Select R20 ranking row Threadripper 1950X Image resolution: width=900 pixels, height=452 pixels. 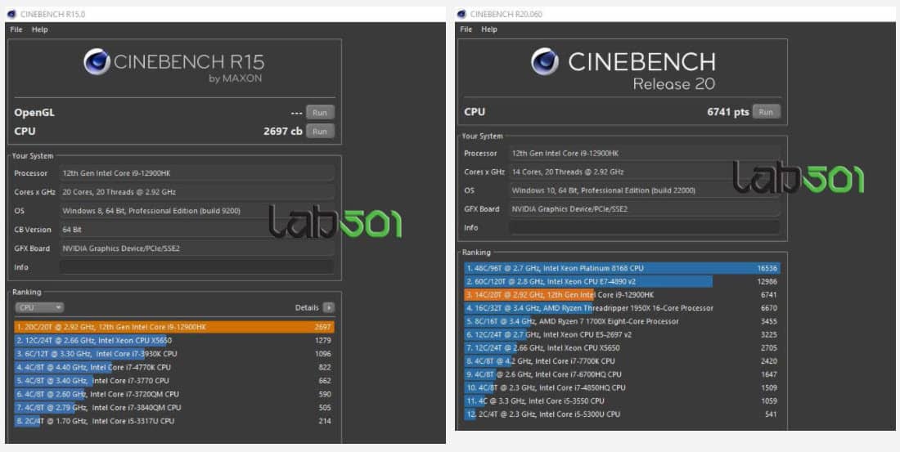[622, 308]
